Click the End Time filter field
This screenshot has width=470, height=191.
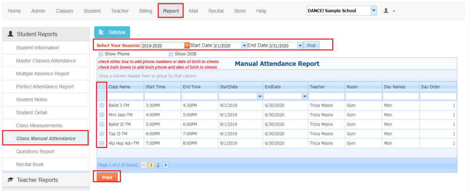199,96
